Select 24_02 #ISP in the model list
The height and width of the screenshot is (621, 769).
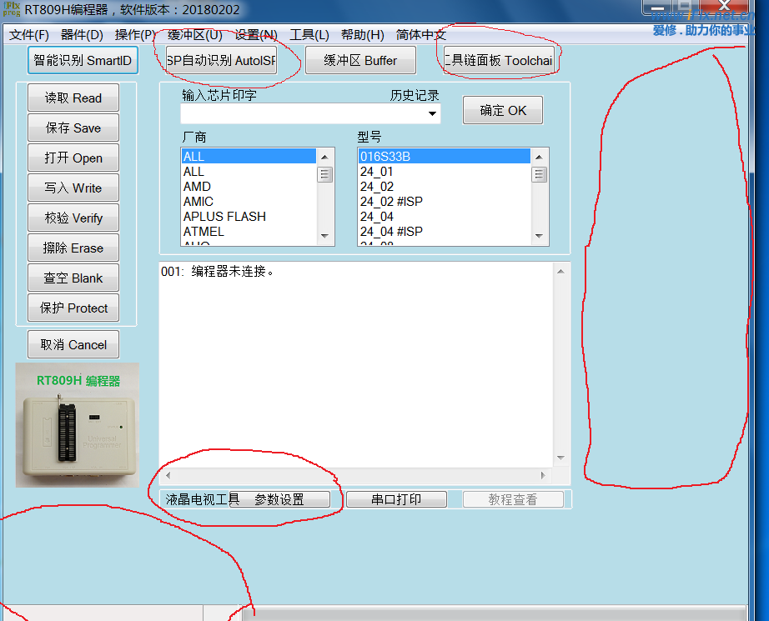391,202
